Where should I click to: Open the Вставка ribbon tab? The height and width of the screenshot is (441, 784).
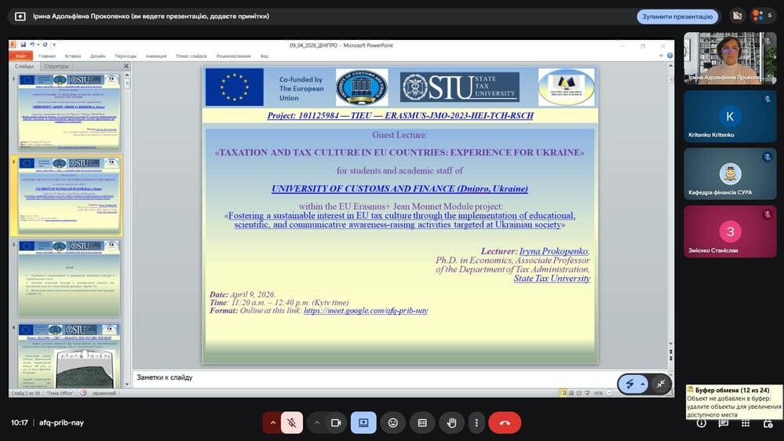coord(73,56)
